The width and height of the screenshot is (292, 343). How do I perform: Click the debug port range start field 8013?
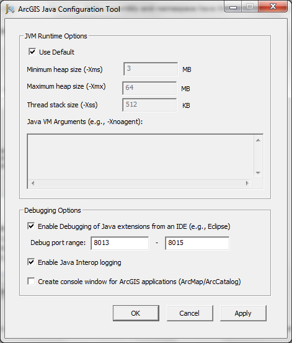click(x=120, y=243)
